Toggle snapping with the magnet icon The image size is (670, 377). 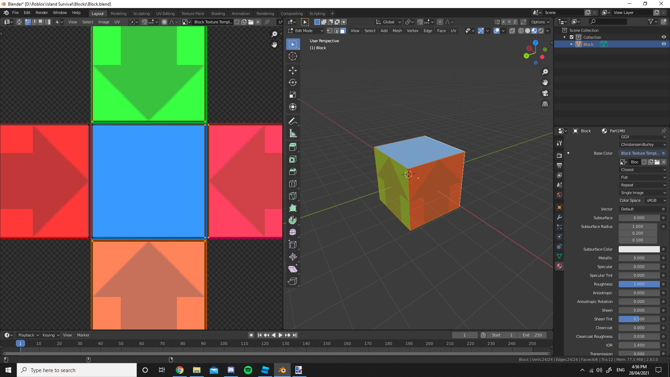(420, 22)
